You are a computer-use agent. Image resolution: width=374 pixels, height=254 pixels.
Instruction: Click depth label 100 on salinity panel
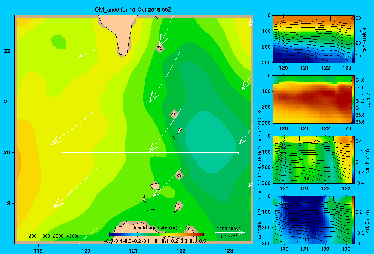click(x=266, y=91)
